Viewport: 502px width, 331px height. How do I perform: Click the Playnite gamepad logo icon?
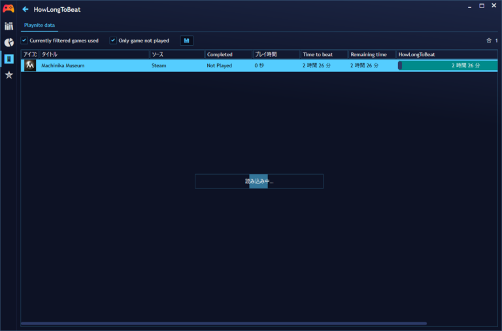[x=8, y=9]
